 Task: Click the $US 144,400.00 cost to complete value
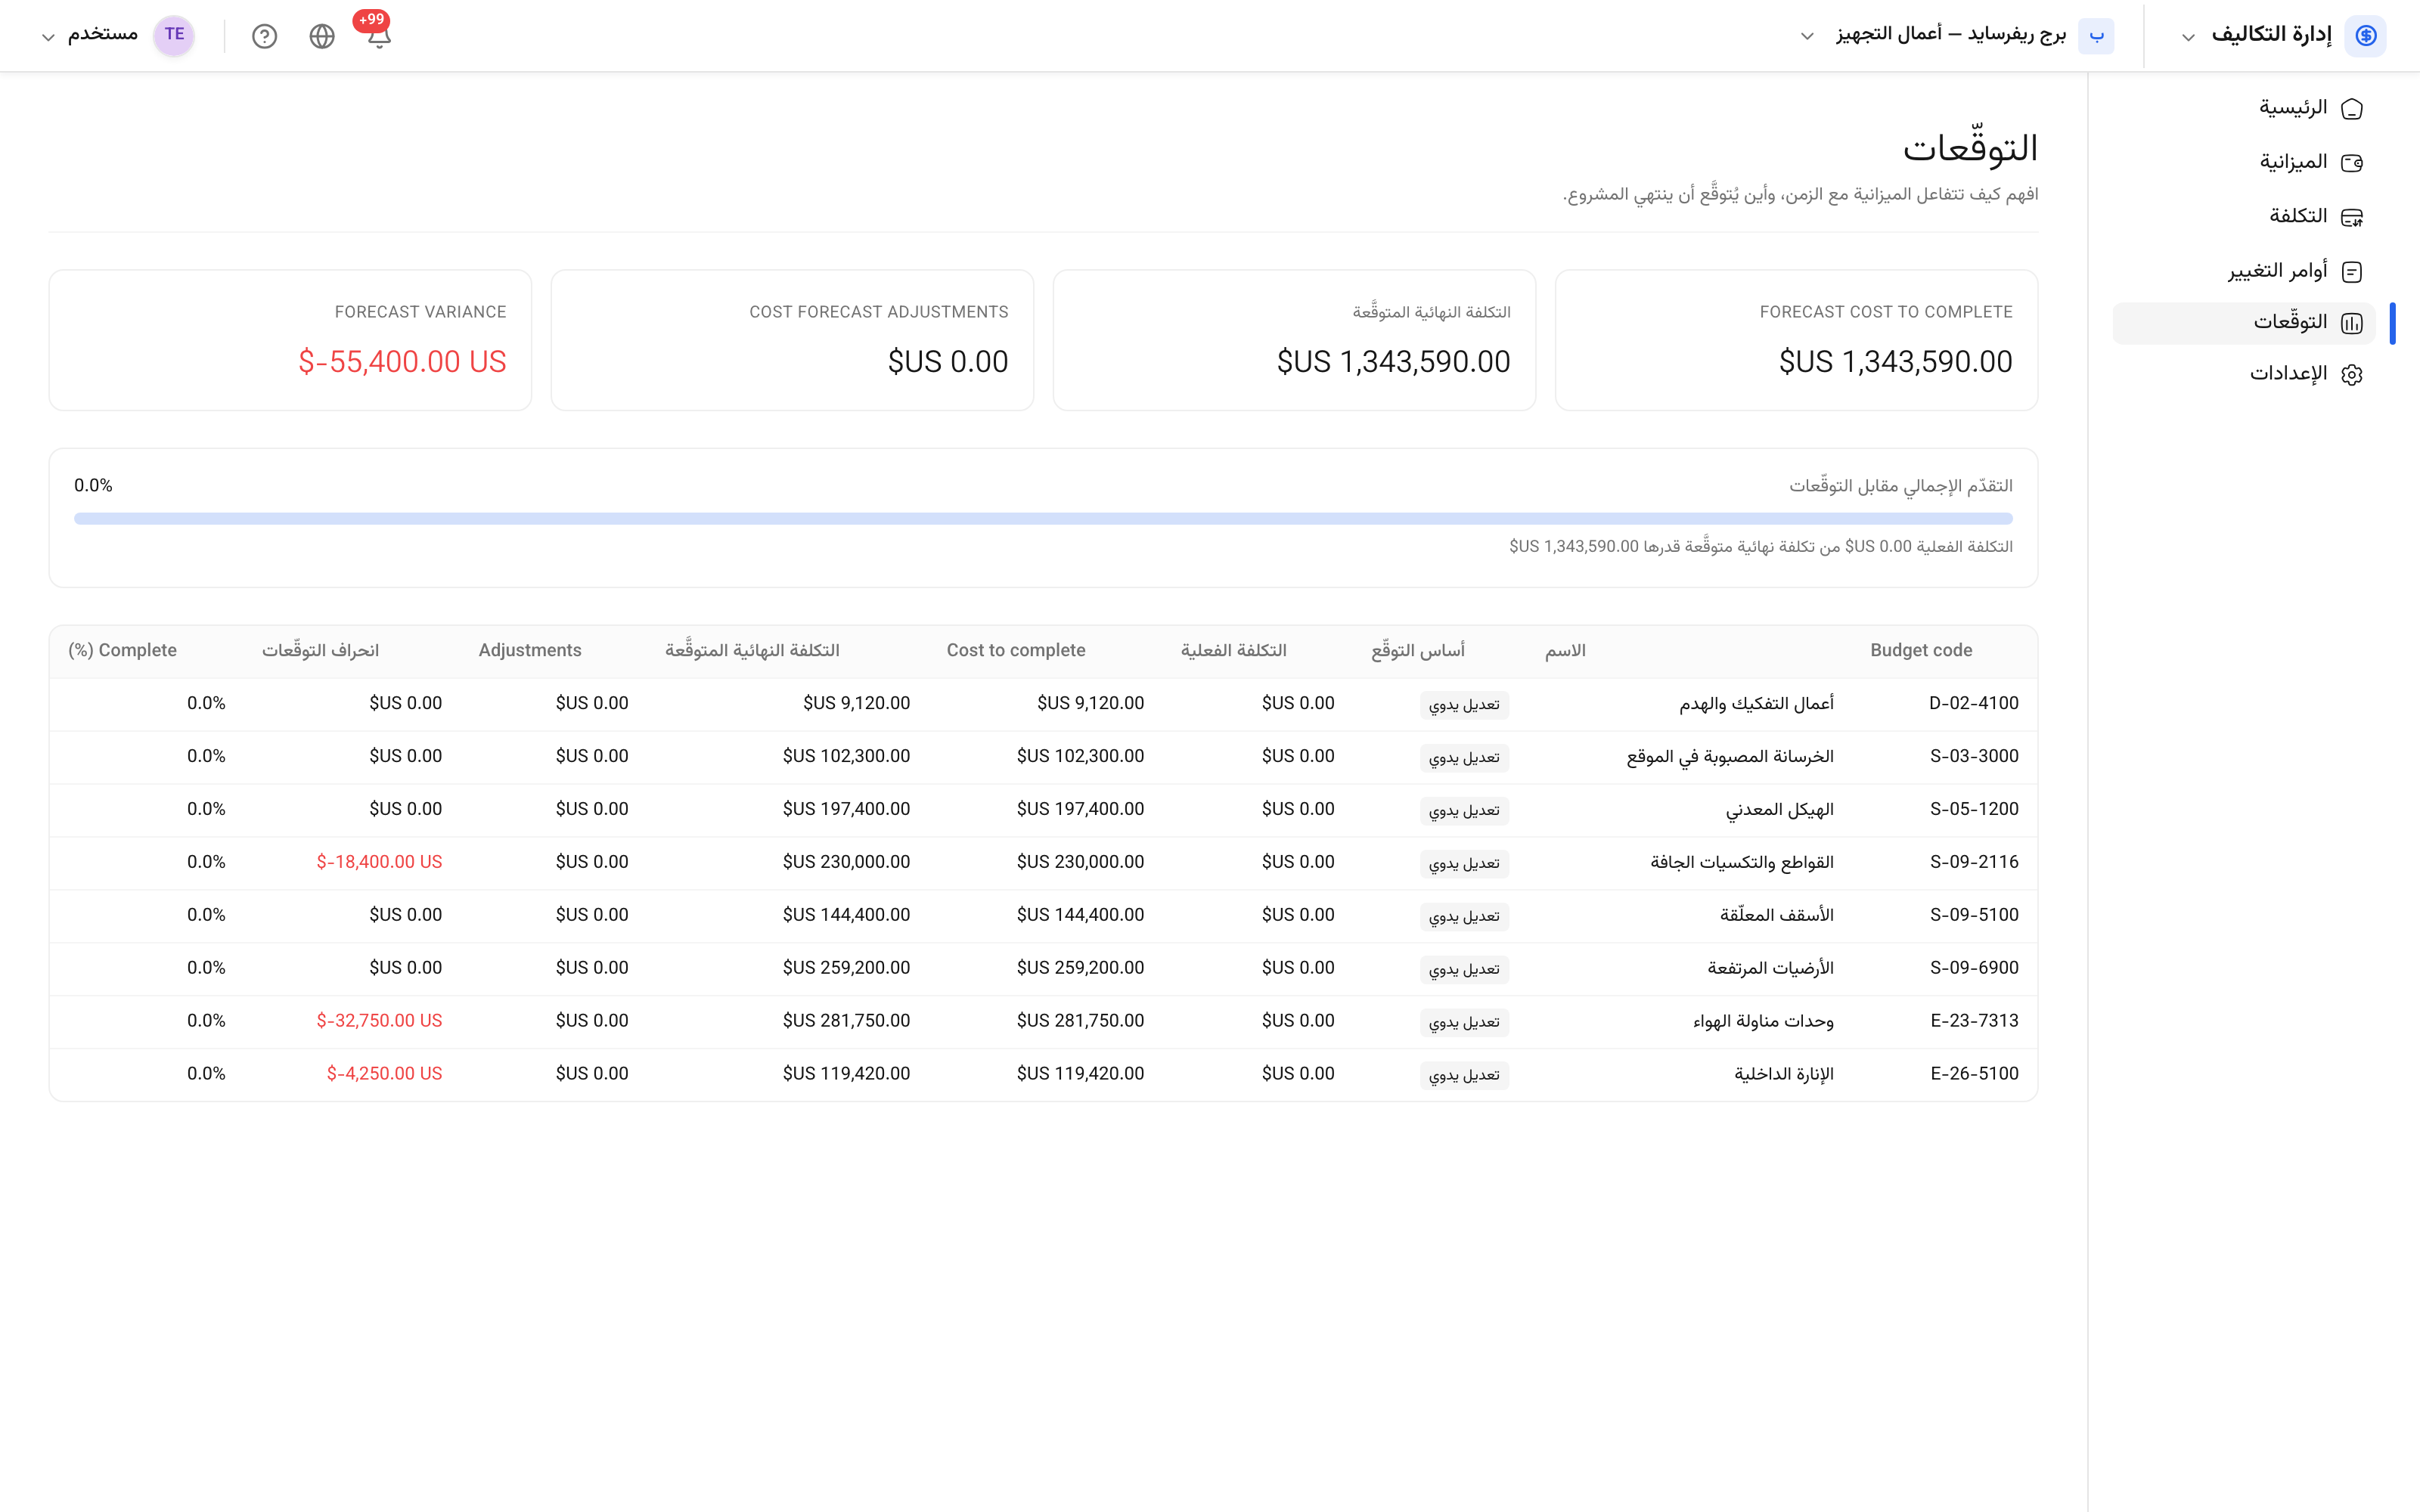coord(1080,915)
